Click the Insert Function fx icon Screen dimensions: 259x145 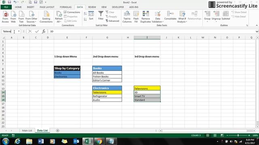[44, 31]
